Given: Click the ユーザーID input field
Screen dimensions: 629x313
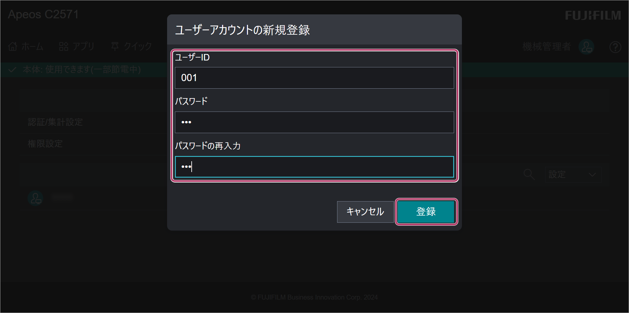Looking at the screenshot, I should point(314,78).
